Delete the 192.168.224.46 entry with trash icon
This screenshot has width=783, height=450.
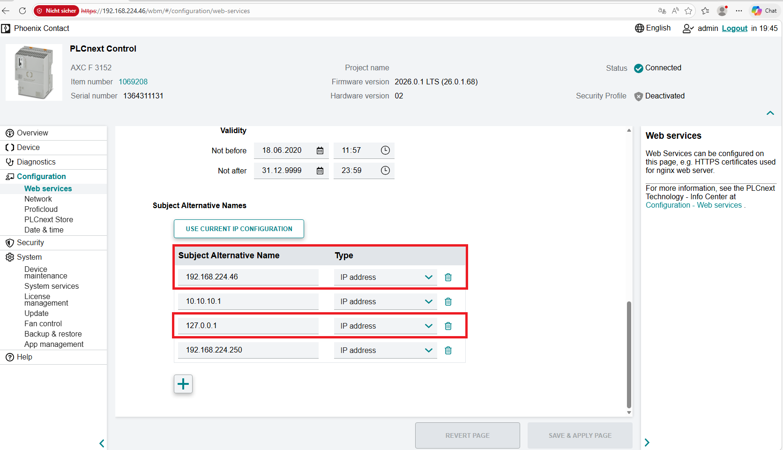[448, 277]
